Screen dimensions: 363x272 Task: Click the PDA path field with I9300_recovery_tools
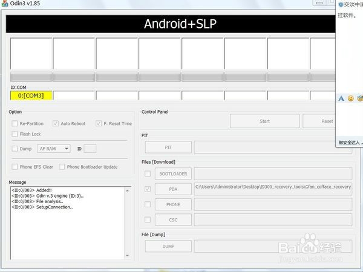(x=273, y=189)
